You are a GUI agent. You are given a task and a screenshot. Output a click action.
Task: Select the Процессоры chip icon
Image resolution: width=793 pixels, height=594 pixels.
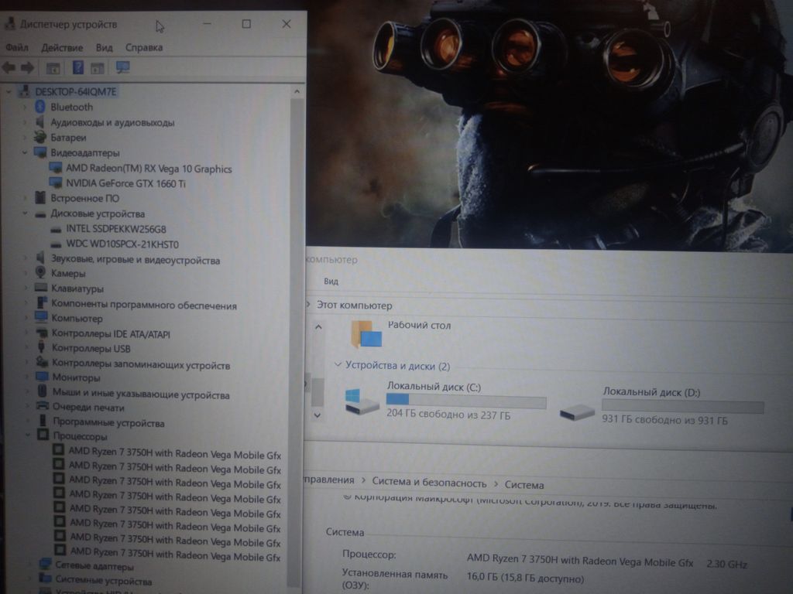coord(43,435)
